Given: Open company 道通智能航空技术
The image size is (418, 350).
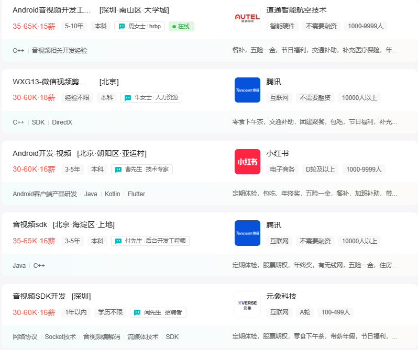Looking at the screenshot, I should (x=296, y=10).
